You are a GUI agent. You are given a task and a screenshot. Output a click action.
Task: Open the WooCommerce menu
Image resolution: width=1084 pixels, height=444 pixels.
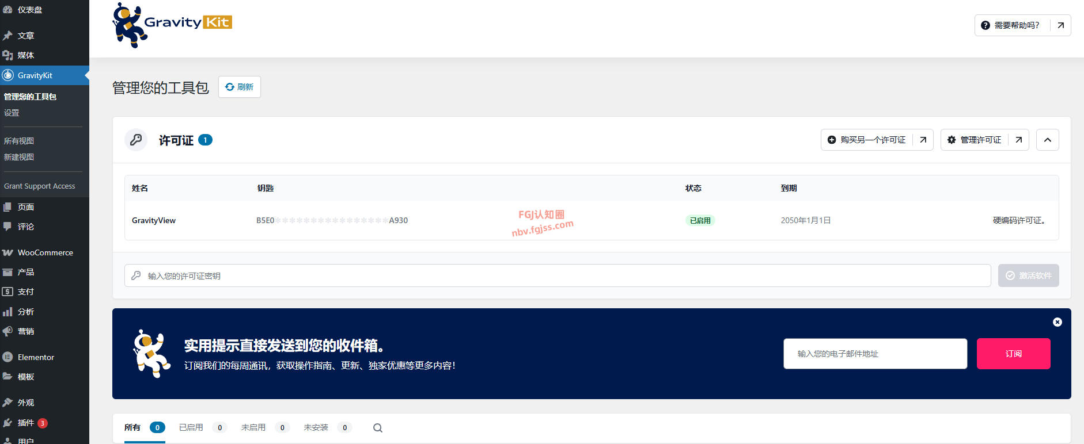click(44, 252)
